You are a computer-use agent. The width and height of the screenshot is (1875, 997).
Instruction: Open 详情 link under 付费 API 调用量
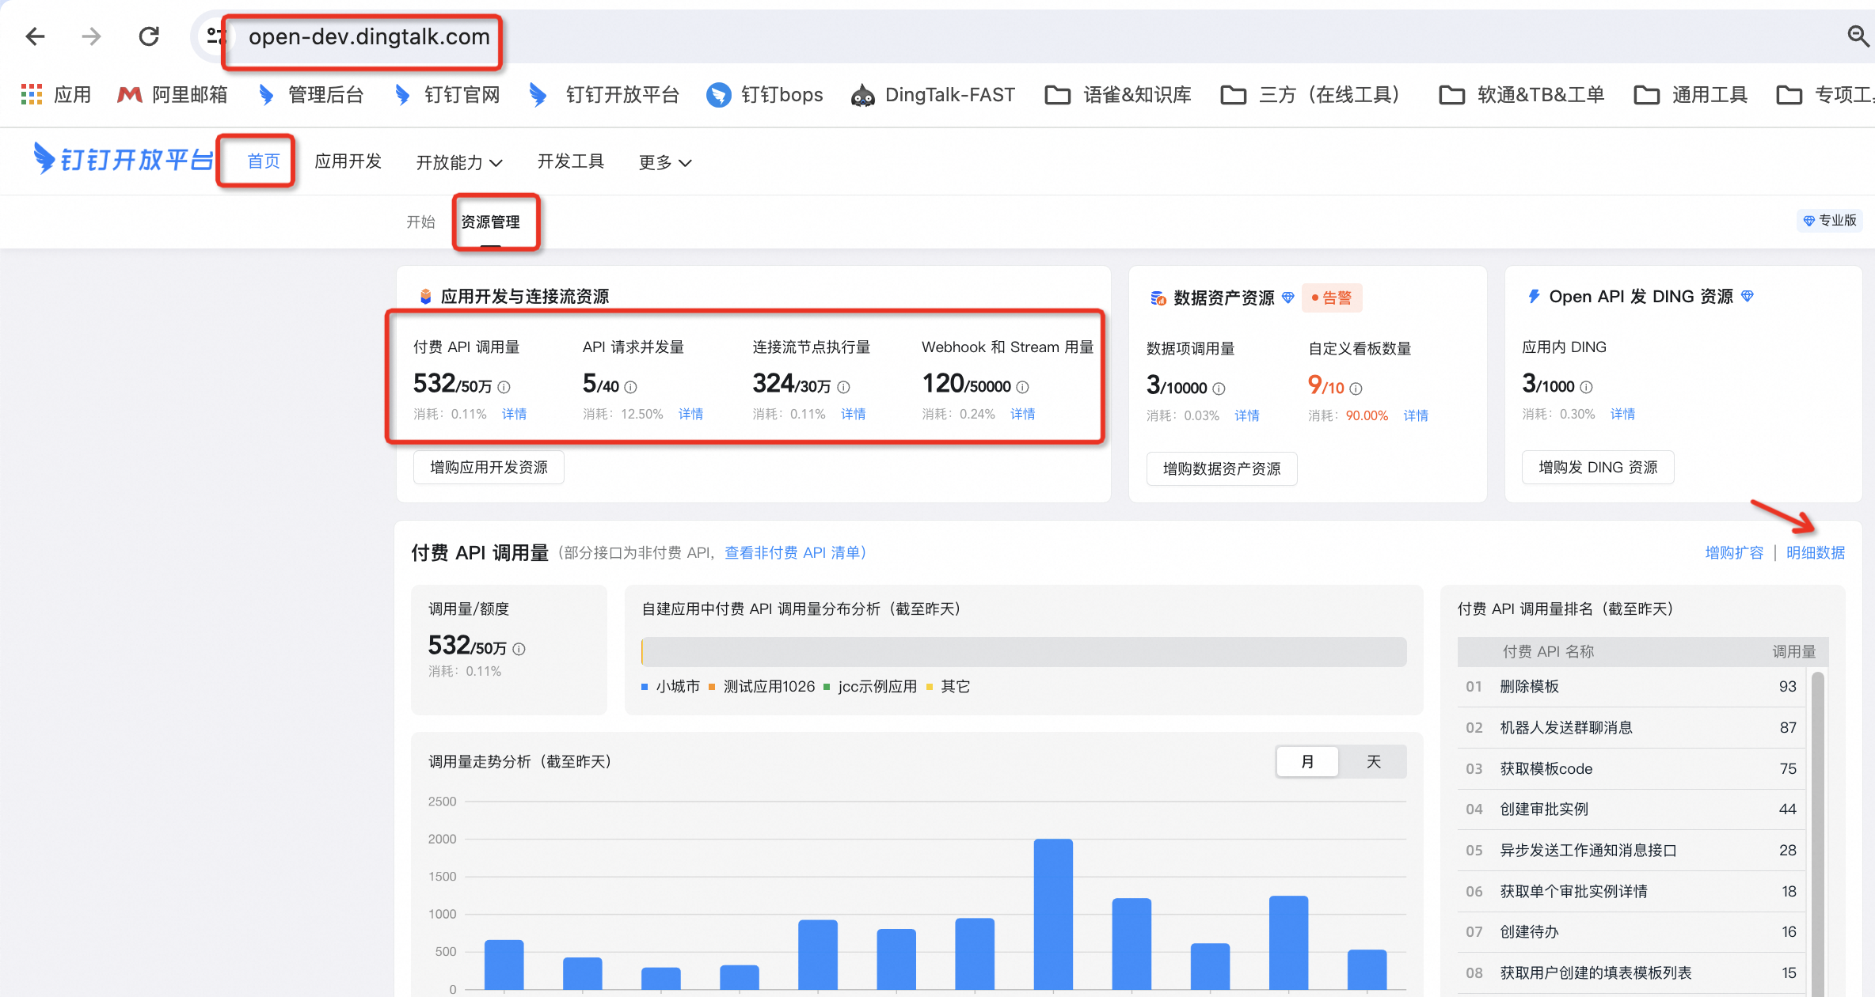pos(514,414)
